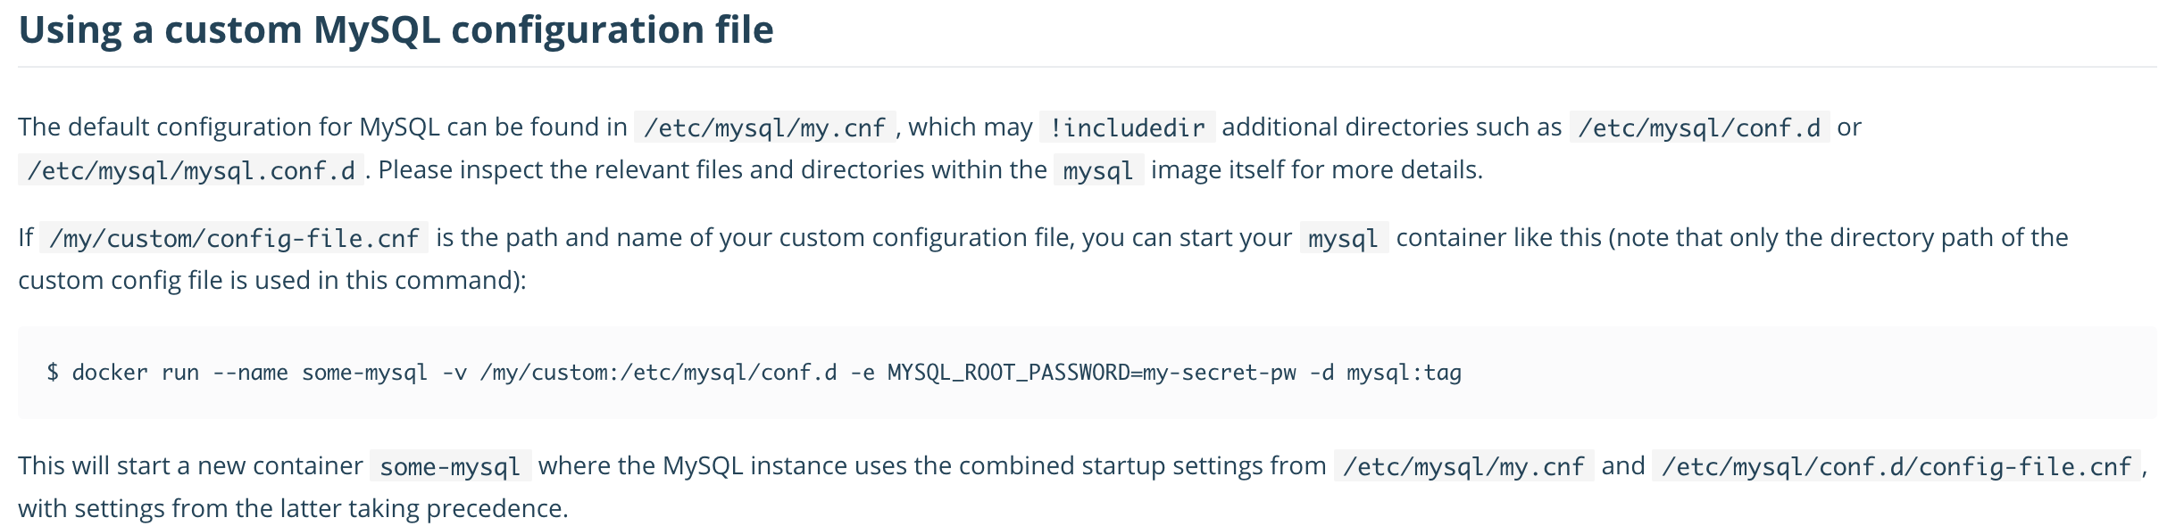2184x526 pixels.
Task: Click 'some-mysql' name inside docker command
Action: click(x=365, y=373)
